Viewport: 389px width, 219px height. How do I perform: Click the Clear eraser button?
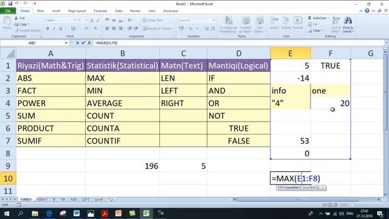coord(315,30)
